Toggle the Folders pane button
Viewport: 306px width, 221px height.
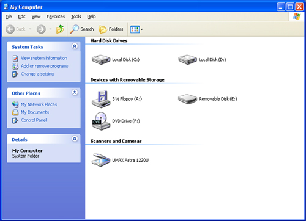click(111, 29)
